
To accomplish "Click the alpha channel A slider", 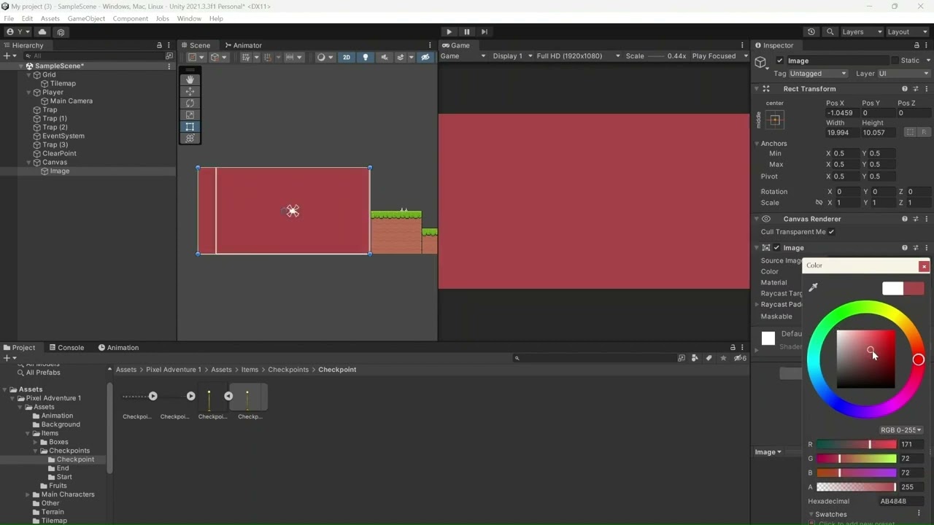I will tap(856, 487).
